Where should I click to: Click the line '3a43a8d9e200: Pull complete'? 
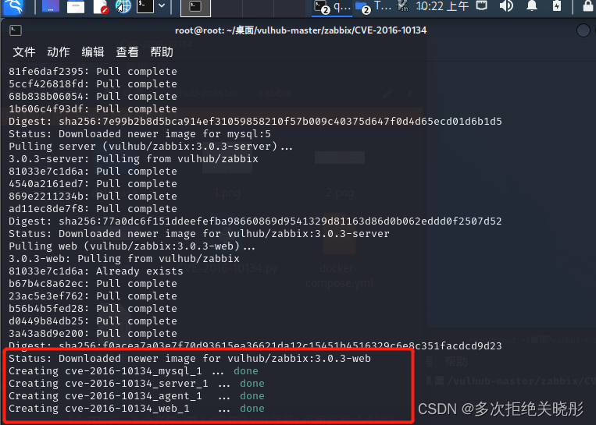click(93, 334)
